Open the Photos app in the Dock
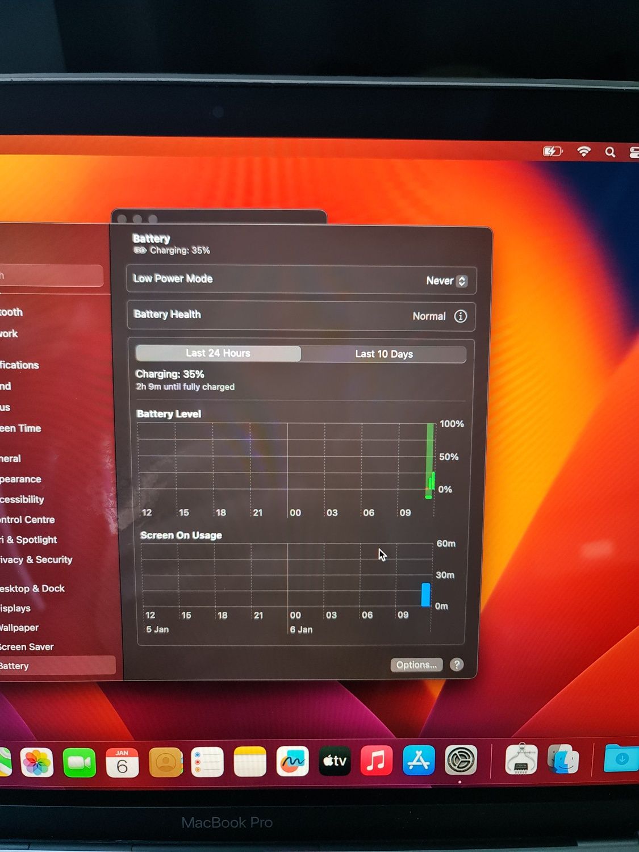 [37, 762]
